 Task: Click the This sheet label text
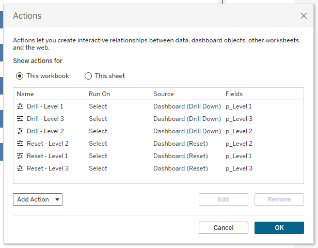110,76
